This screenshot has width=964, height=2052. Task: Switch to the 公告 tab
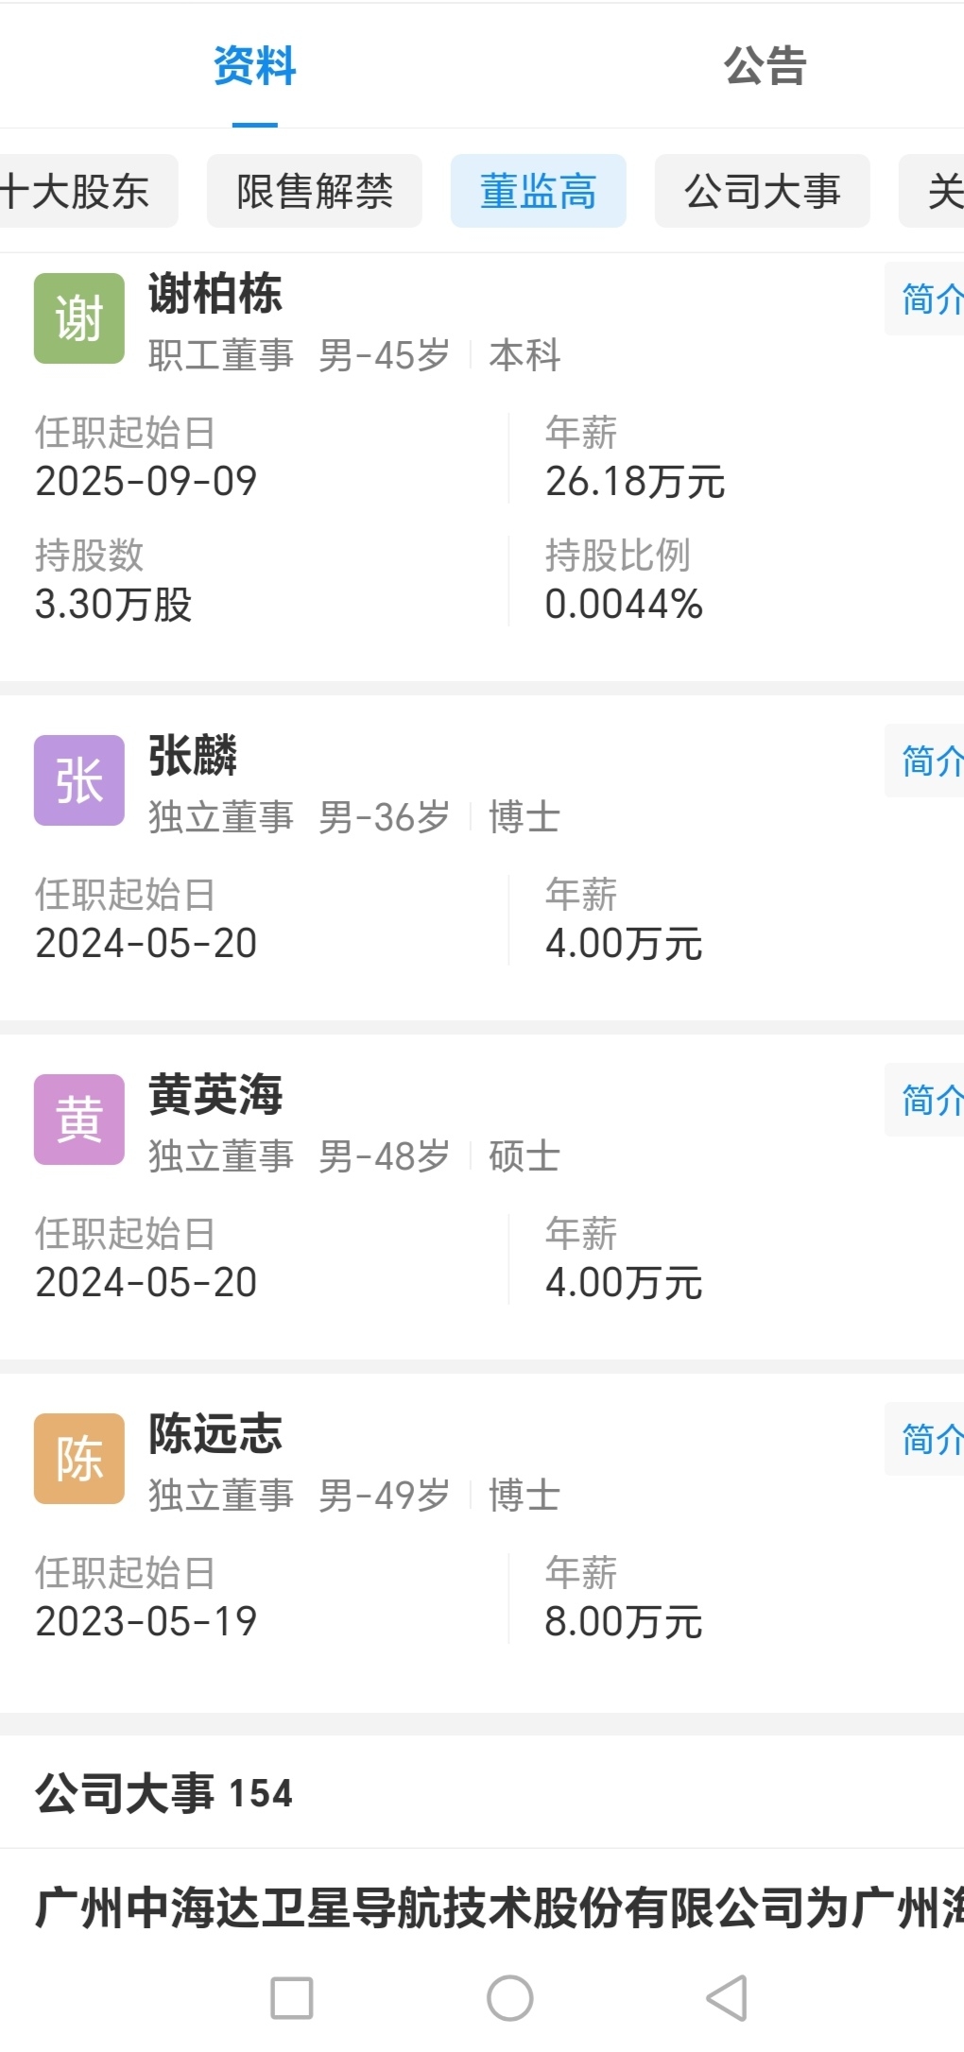click(765, 66)
